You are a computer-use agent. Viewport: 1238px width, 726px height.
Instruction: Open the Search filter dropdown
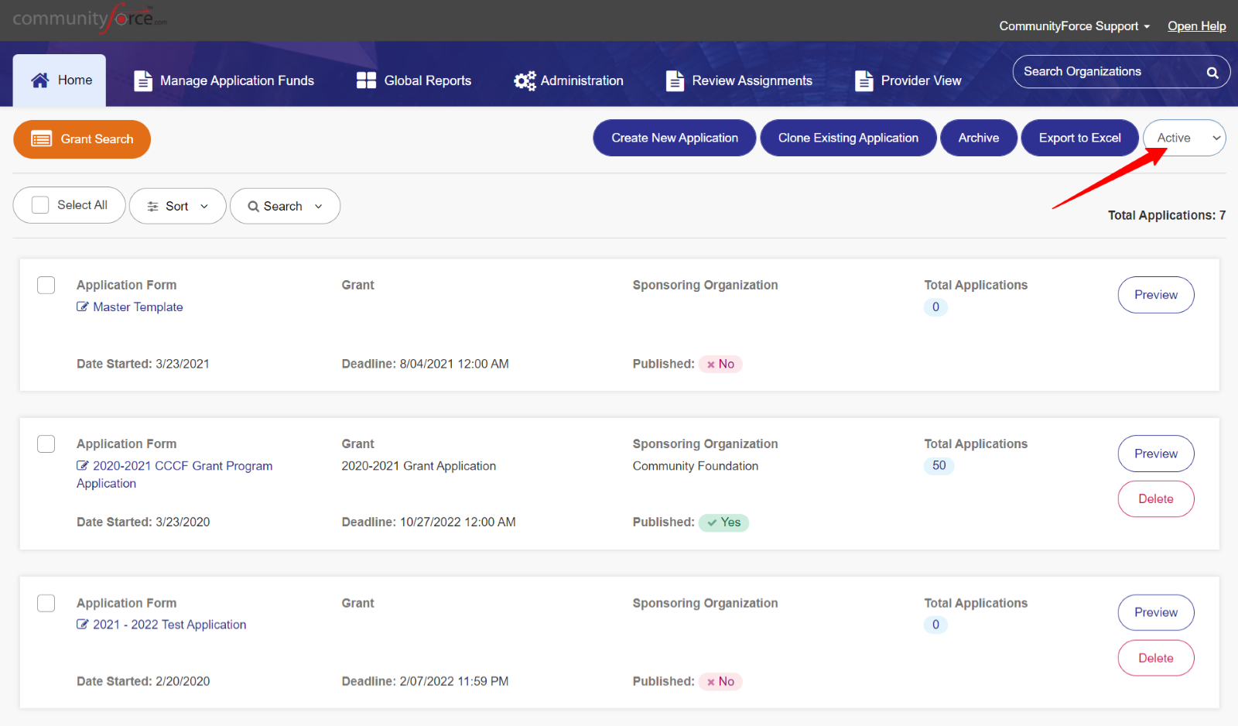(285, 206)
